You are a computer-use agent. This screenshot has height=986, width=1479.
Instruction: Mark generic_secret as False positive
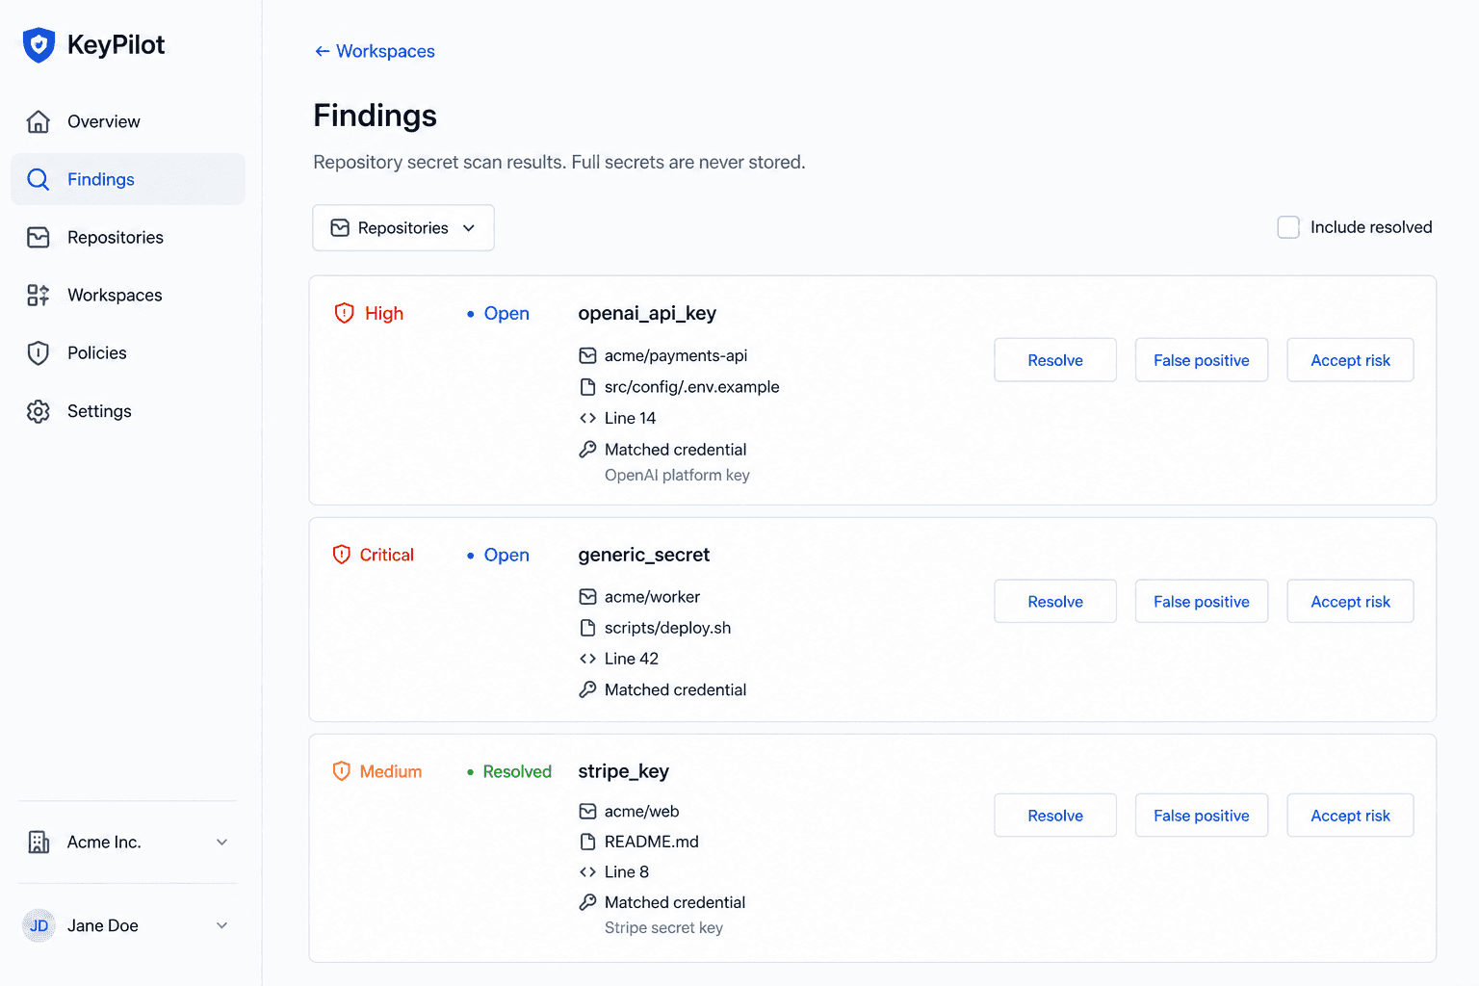(x=1202, y=602)
